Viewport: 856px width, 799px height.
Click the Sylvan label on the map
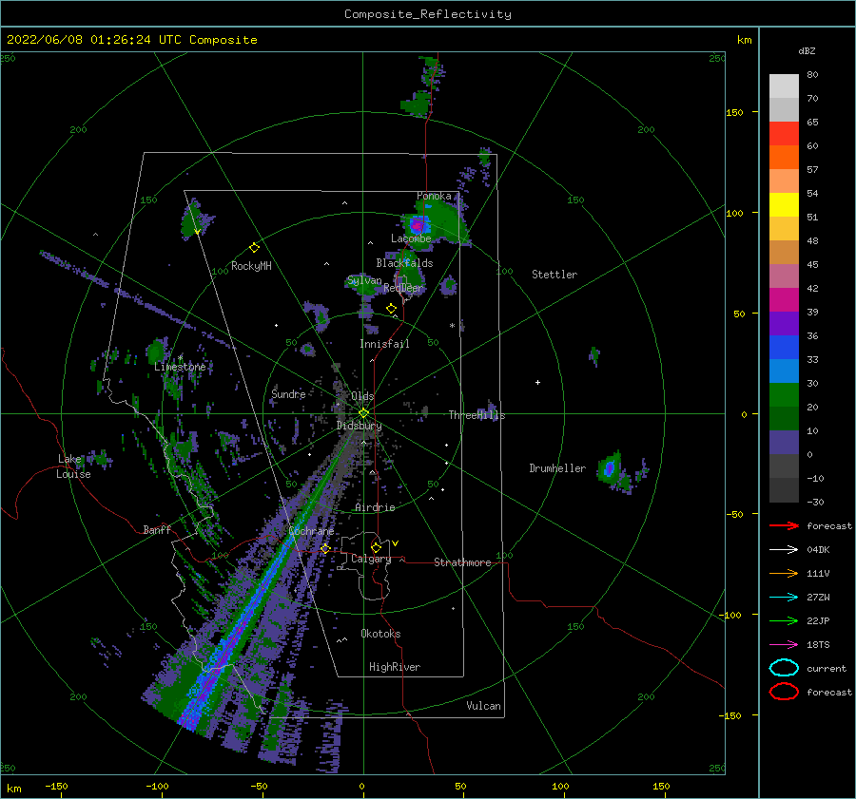(x=364, y=281)
